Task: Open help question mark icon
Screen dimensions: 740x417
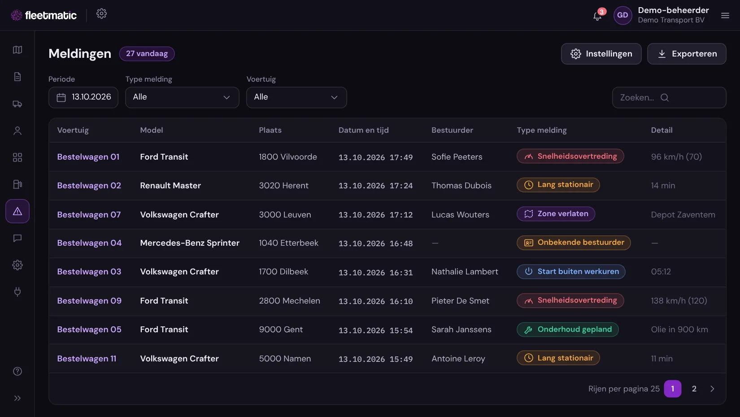Action: [x=17, y=371]
